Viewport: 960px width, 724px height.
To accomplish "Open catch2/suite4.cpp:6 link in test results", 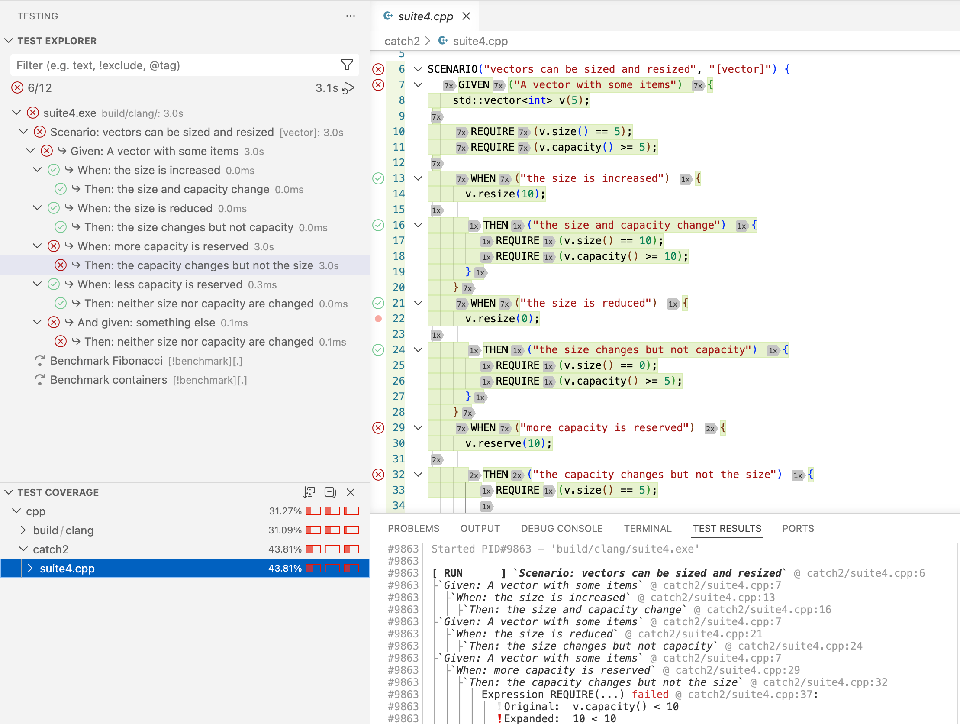I will click(865, 573).
